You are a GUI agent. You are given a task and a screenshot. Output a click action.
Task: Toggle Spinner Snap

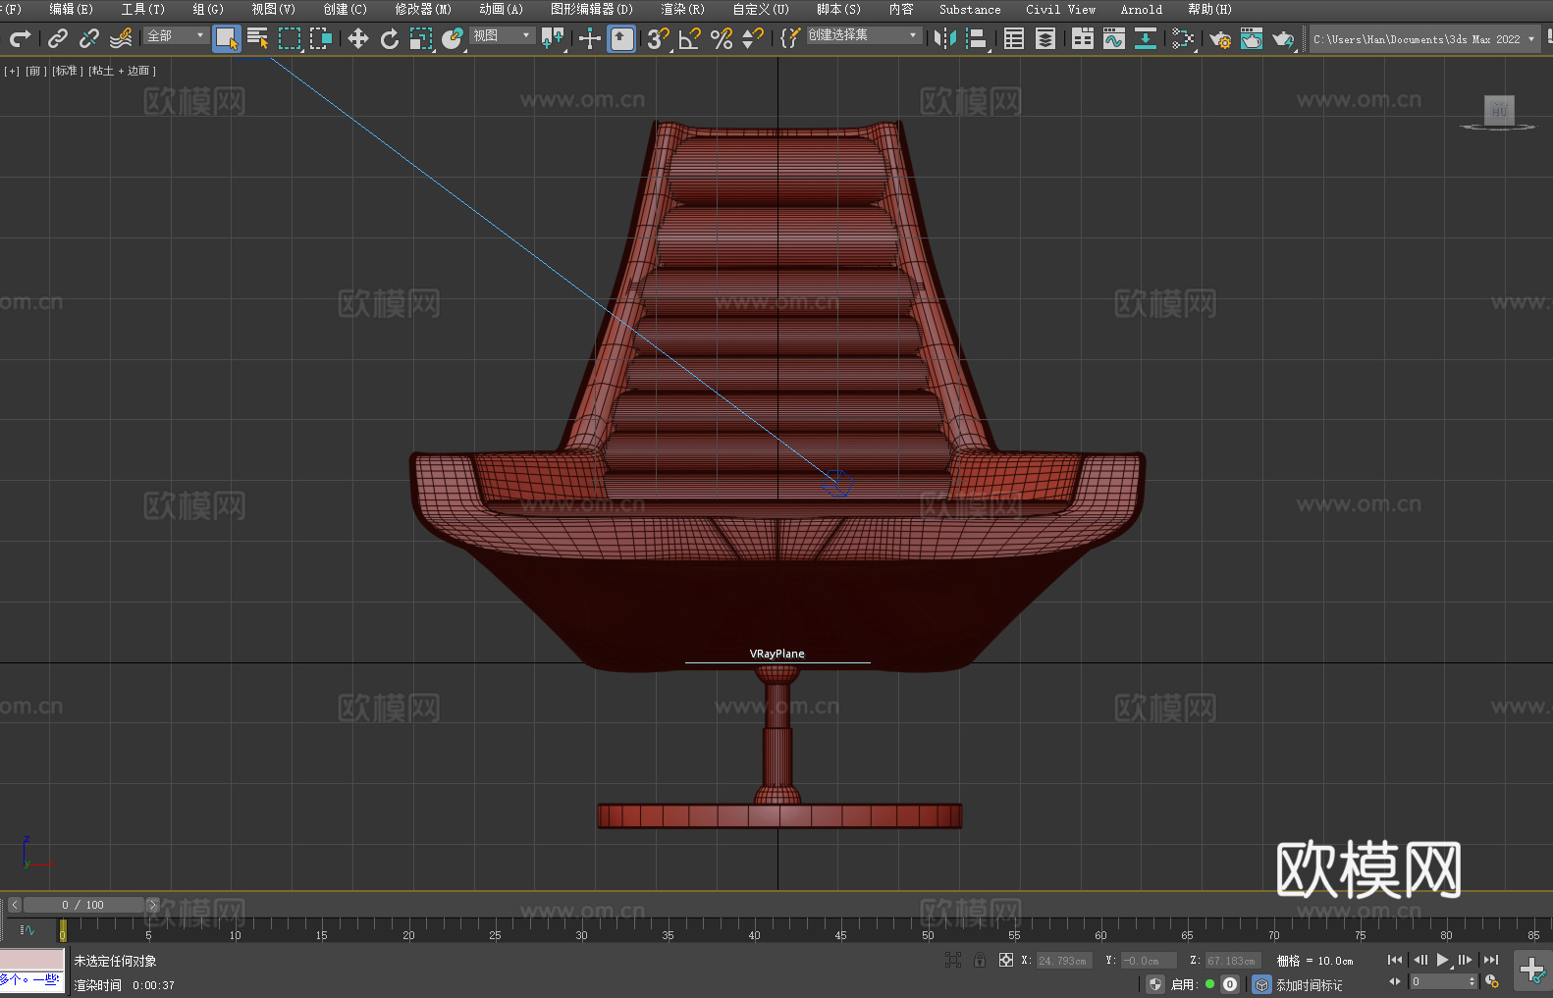coord(753,38)
